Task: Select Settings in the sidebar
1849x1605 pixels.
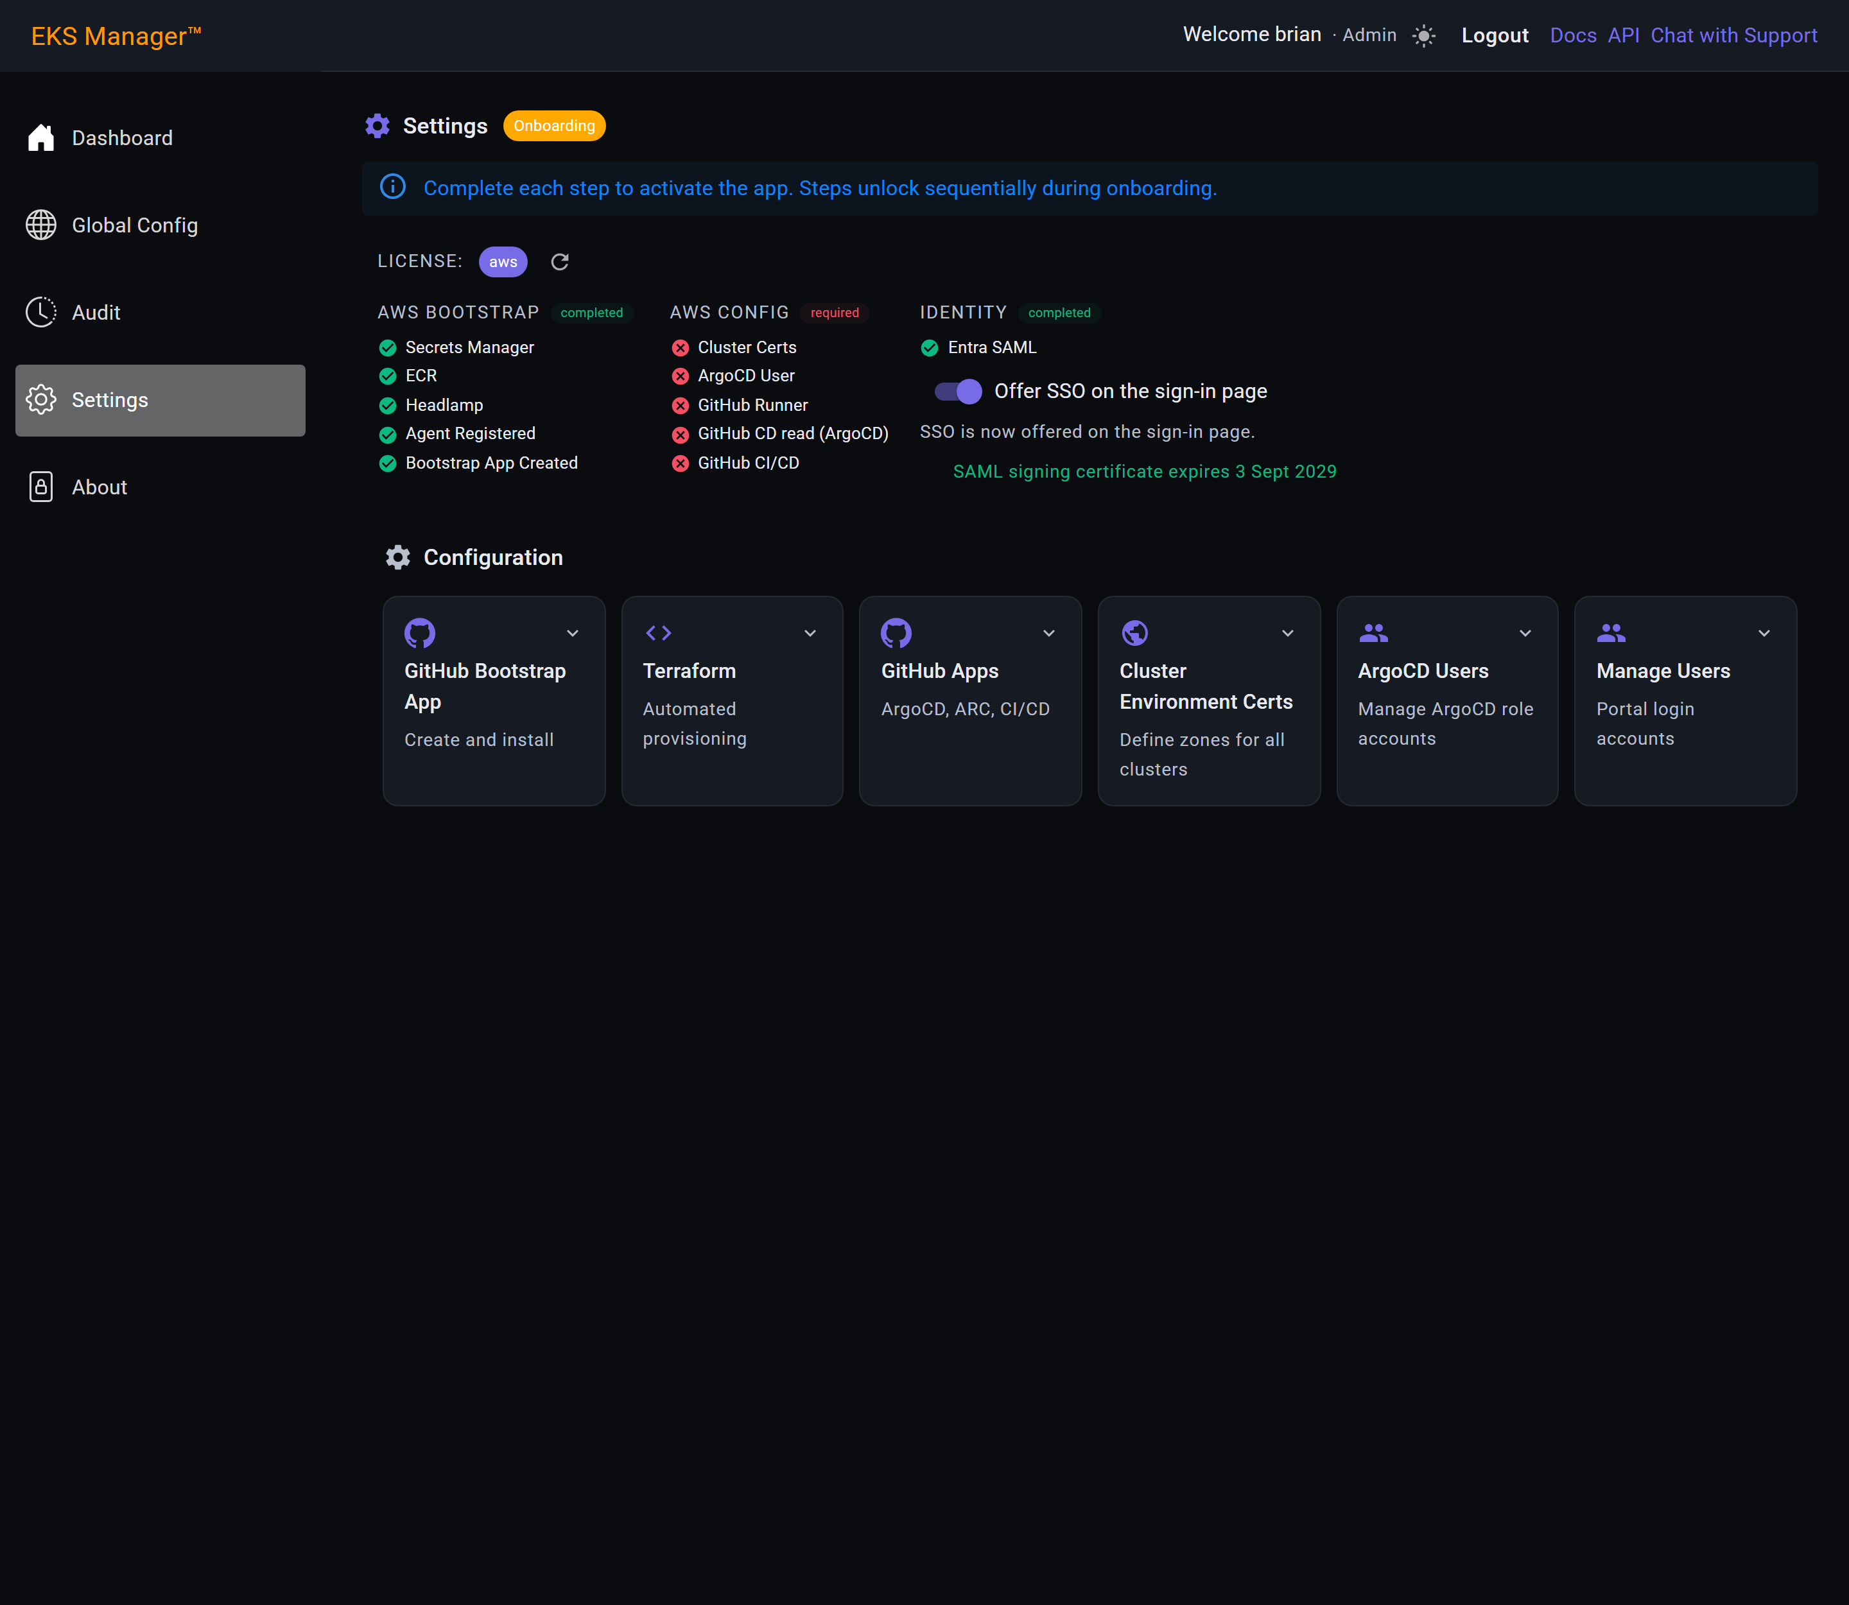Action: pos(161,401)
